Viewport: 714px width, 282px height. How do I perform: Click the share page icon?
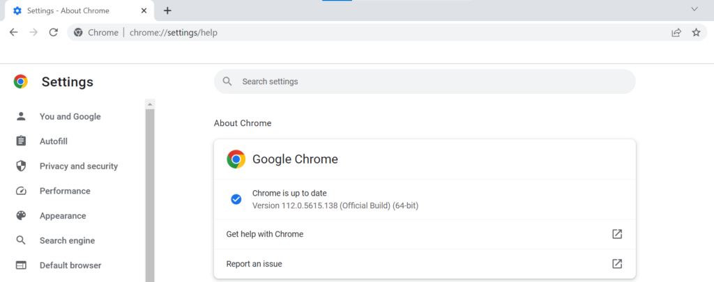[x=676, y=33]
